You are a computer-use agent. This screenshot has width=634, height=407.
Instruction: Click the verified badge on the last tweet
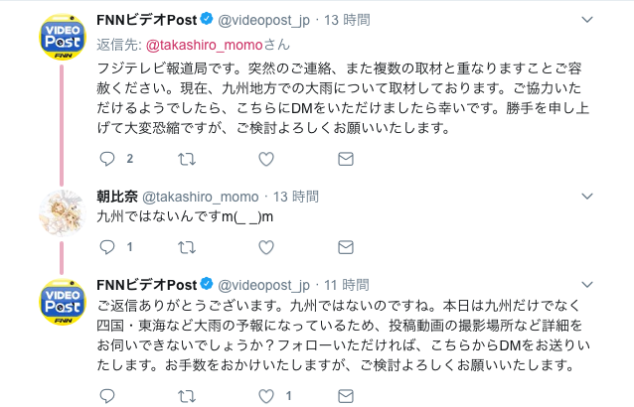(x=207, y=283)
